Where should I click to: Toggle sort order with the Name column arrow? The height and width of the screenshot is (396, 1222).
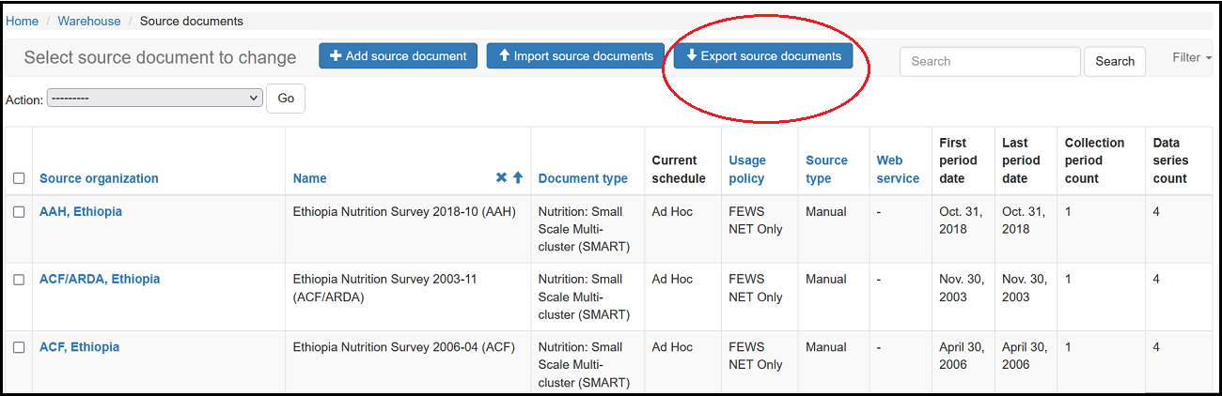click(x=517, y=178)
